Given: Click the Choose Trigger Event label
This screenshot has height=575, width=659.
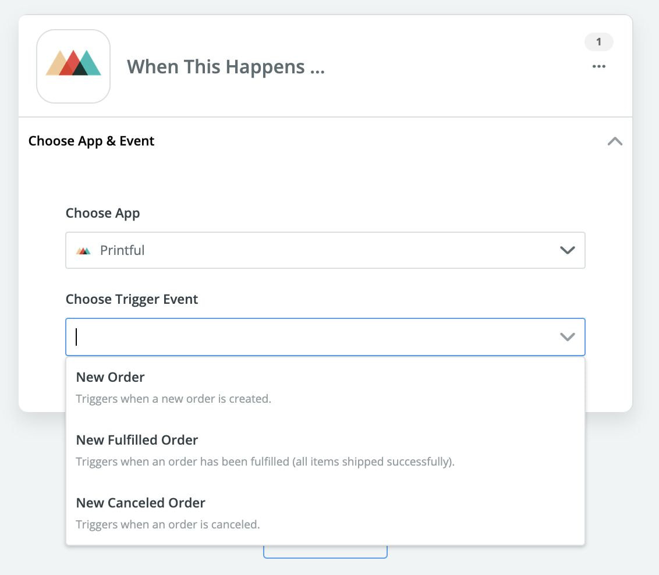Looking at the screenshot, I should [x=132, y=300].
